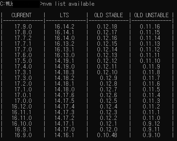
Task: Click the 'nvm list available' command text
Action: click(x=69, y=4)
